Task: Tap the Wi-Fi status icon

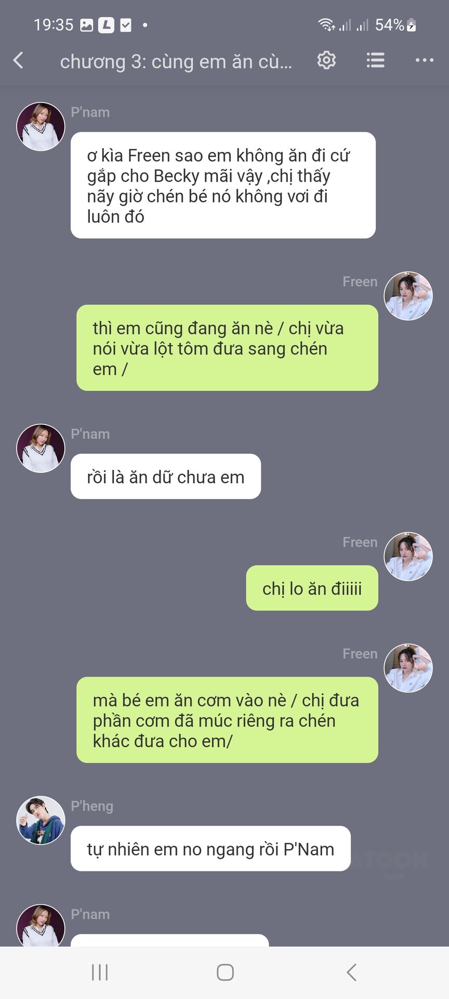Action: point(326,24)
